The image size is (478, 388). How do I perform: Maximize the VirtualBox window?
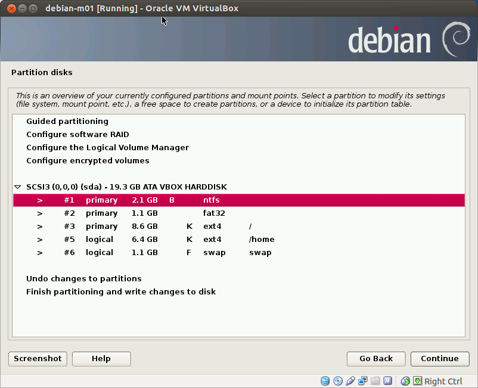click(33, 8)
